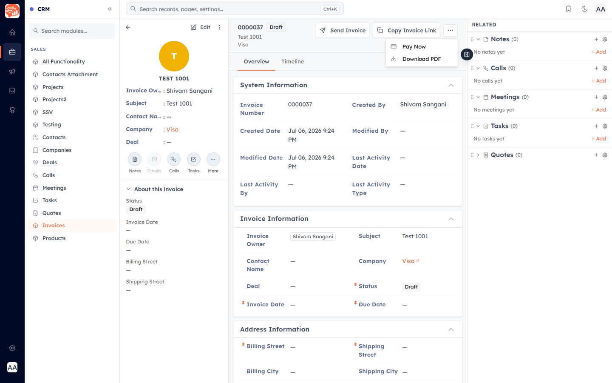
Task: Click the bookmark icon in top bar
Action: pos(568,9)
